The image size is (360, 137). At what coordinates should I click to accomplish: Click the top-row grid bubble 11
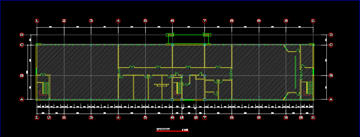click(x=313, y=21)
